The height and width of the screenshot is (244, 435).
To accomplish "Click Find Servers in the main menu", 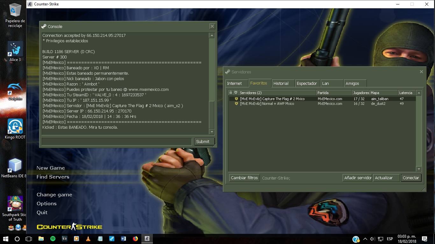I will pos(53,177).
